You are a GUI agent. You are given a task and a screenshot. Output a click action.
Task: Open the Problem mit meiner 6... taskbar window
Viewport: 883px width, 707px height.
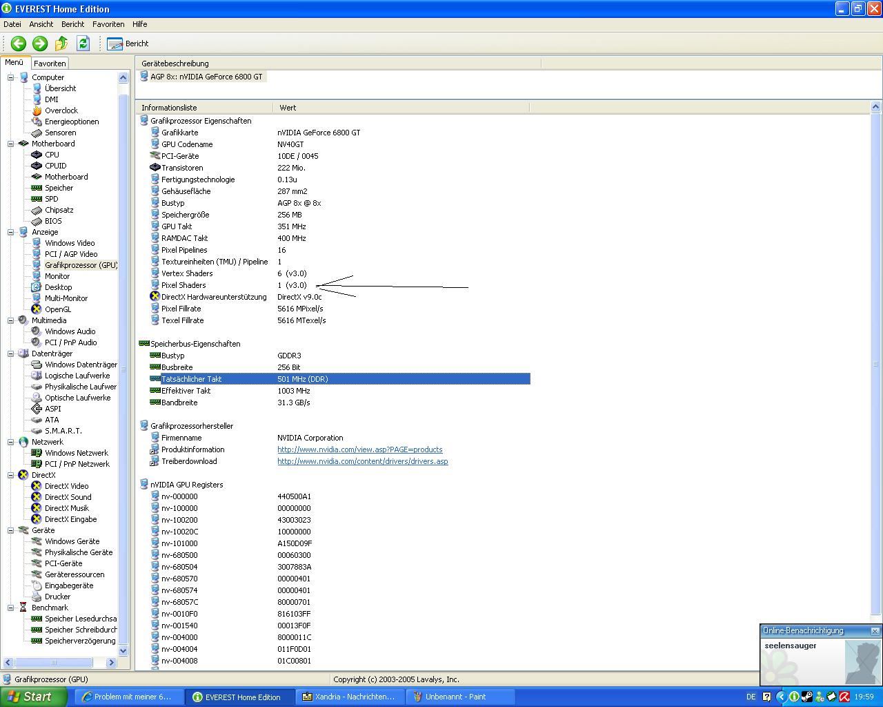coord(129,697)
